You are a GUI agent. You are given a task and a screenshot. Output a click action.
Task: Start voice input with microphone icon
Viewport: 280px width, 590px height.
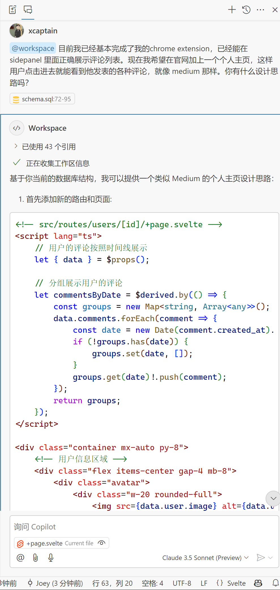click(x=51, y=557)
